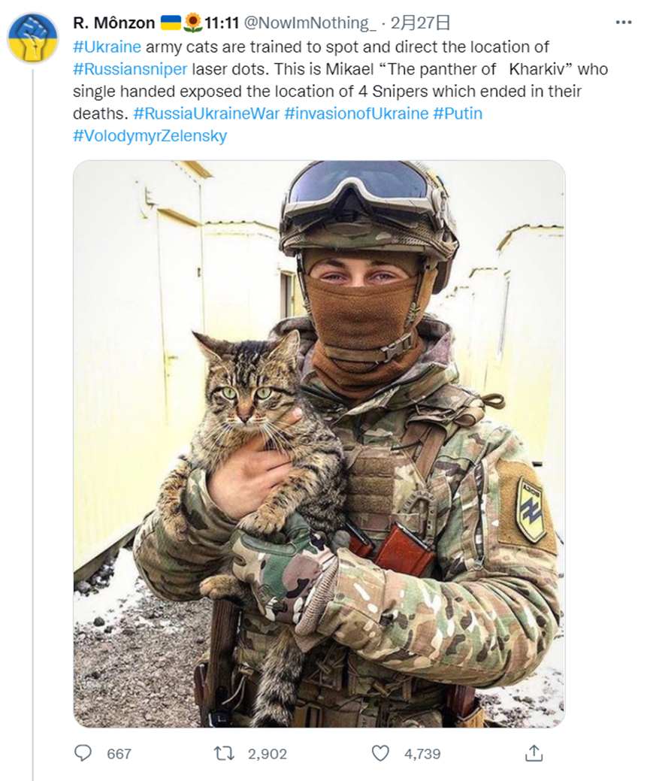Click the #Putin hashtag
Image resolution: width=650 pixels, height=781 pixels.
(x=458, y=114)
